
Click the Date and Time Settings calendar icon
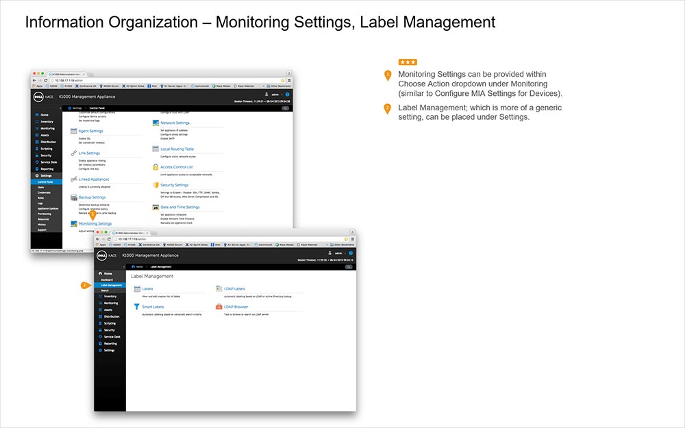point(155,205)
